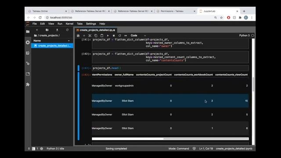The height and width of the screenshot is (158, 281).
Task: Close the JupyterLab browser tab
Action: pyautogui.click(x=237, y=11)
